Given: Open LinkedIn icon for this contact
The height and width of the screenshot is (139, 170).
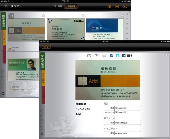Looking at the screenshot, I should [x=124, y=56].
